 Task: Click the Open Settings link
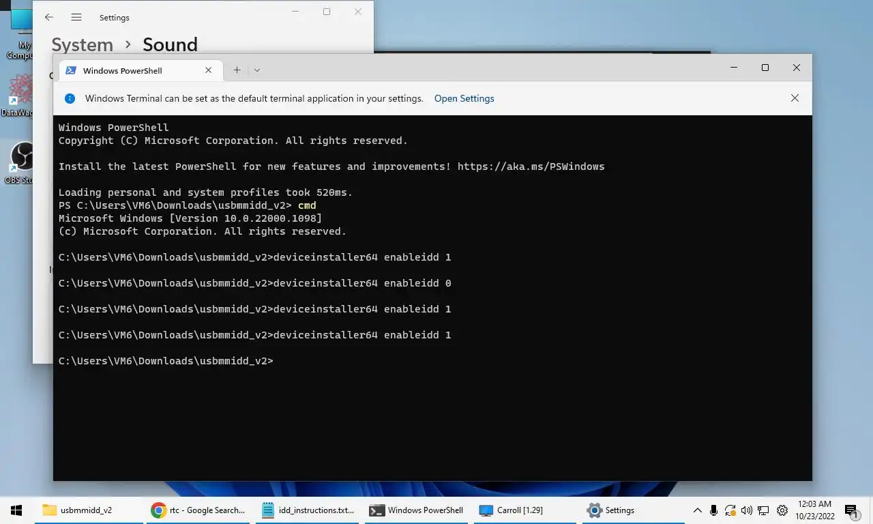click(464, 98)
